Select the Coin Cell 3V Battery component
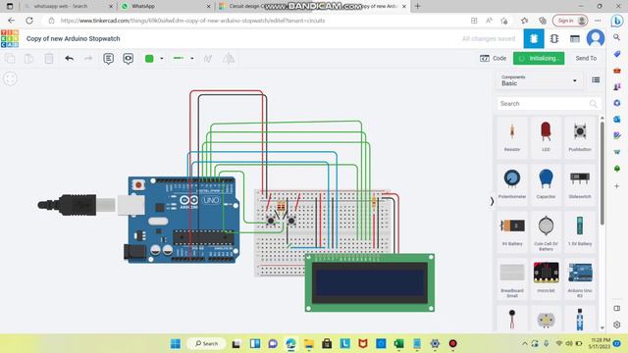This screenshot has height=353, width=628. click(546, 232)
